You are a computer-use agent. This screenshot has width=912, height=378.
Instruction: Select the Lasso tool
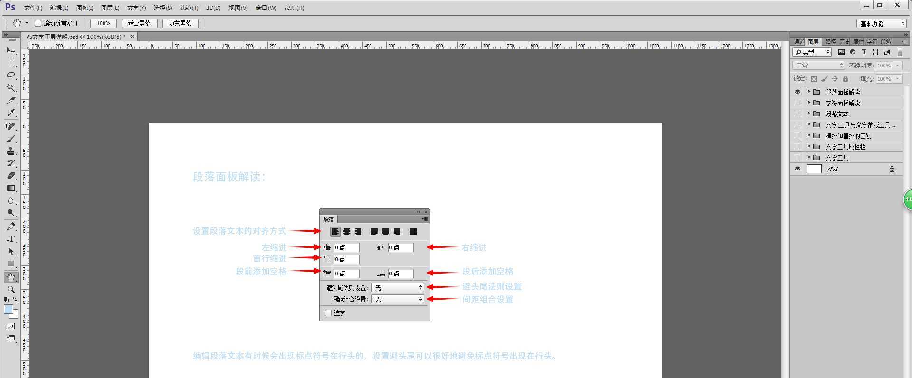[11, 76]
